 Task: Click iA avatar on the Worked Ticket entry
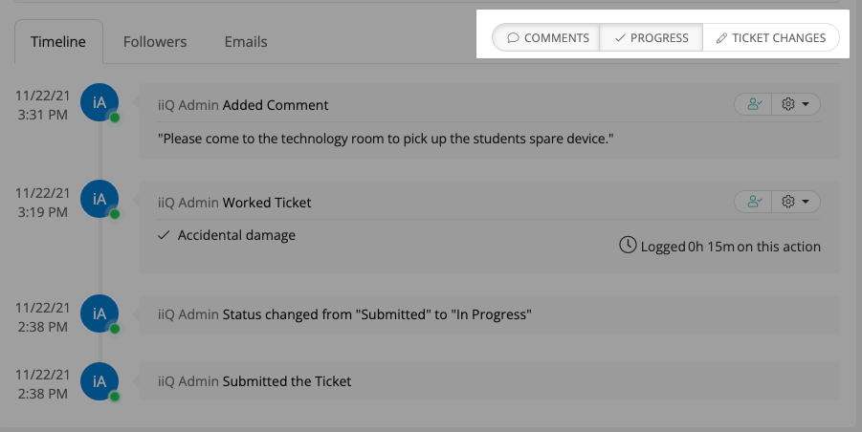(x=99, y=200)
